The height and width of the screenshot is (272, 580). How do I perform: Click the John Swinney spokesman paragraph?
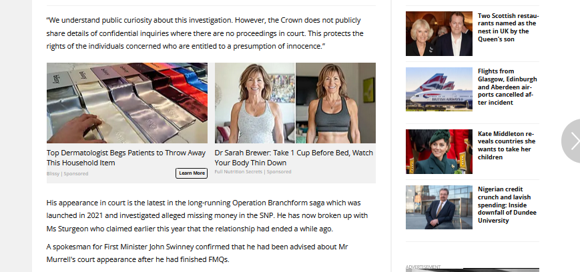[197, 253]
